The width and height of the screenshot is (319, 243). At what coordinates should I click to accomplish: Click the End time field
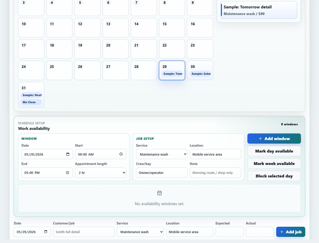[47, 173]
